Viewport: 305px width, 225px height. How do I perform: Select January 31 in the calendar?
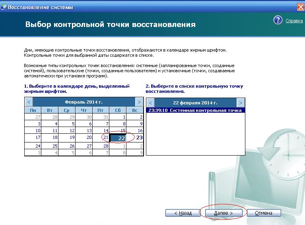101,117
